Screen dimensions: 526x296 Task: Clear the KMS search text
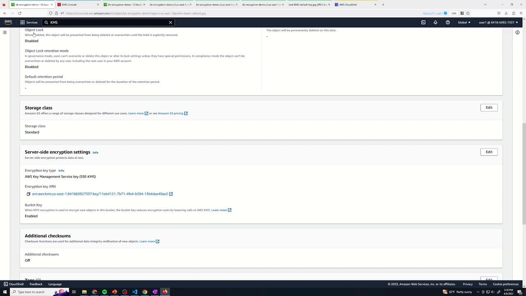click(x=171, y=22)
